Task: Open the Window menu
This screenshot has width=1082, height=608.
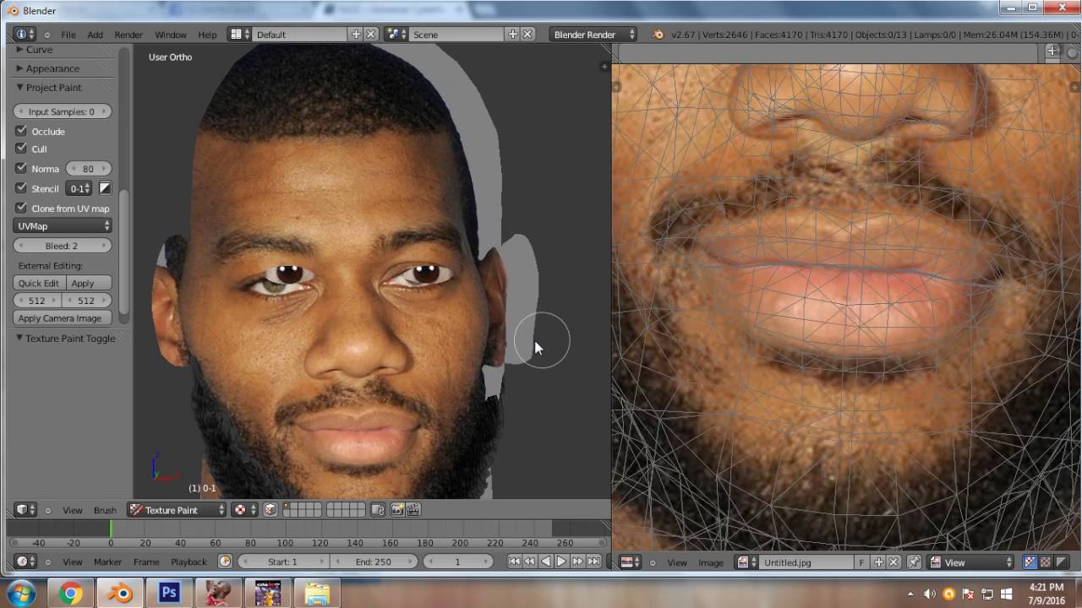Action: (x=170, y=35)
